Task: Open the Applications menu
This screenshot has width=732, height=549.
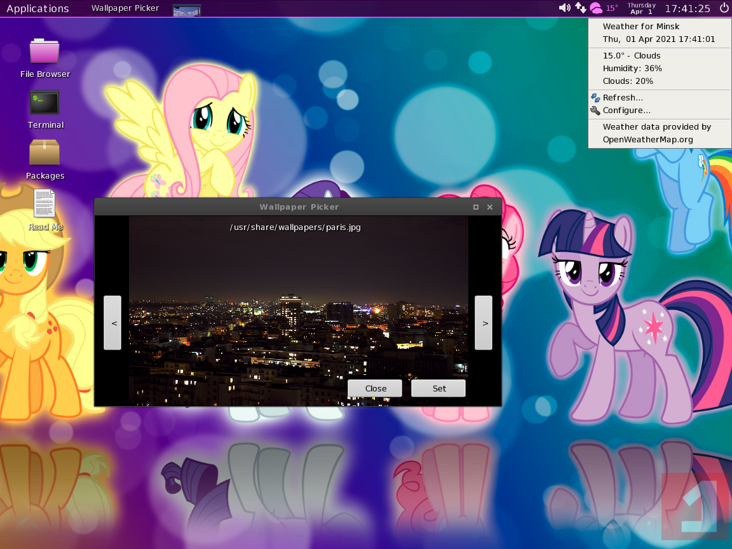Action: [38, 8]
